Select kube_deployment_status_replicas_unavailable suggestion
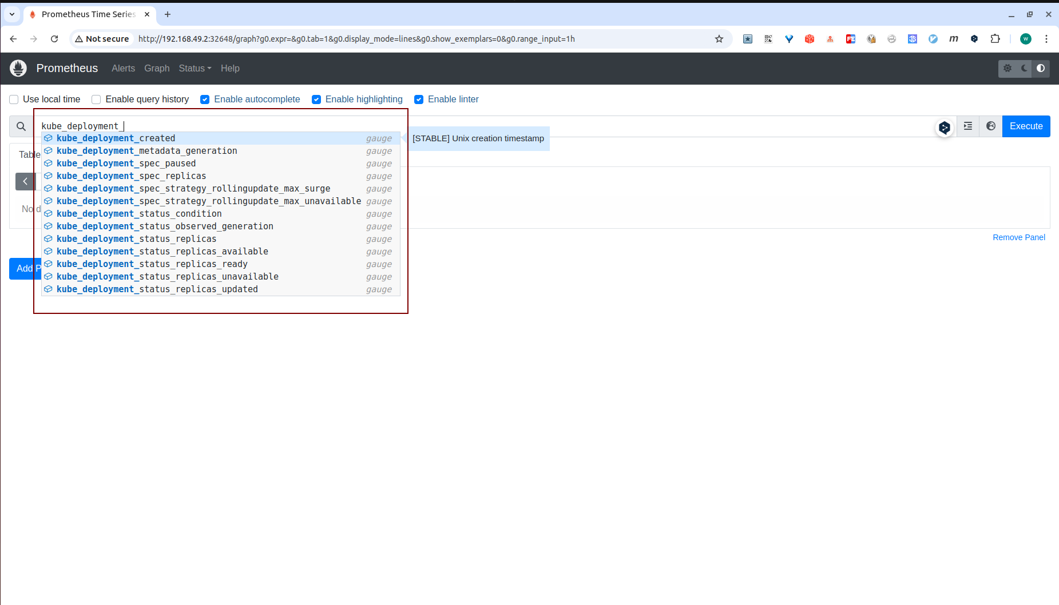The image size is (1059, 605). tap(221, 277)
